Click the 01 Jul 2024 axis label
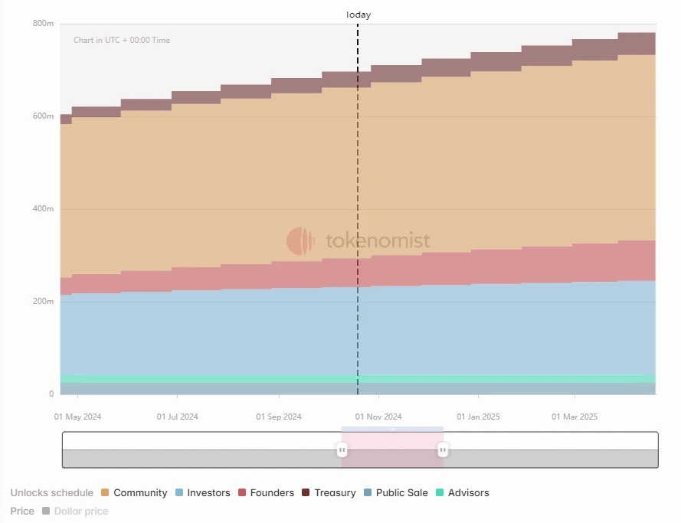This screenshot has width=681, height=523. tap(177, 417)
